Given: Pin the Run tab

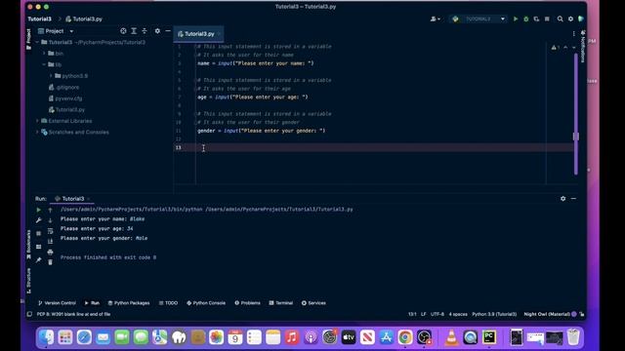Looking at the screenshot, I should (x=39, y=260).
